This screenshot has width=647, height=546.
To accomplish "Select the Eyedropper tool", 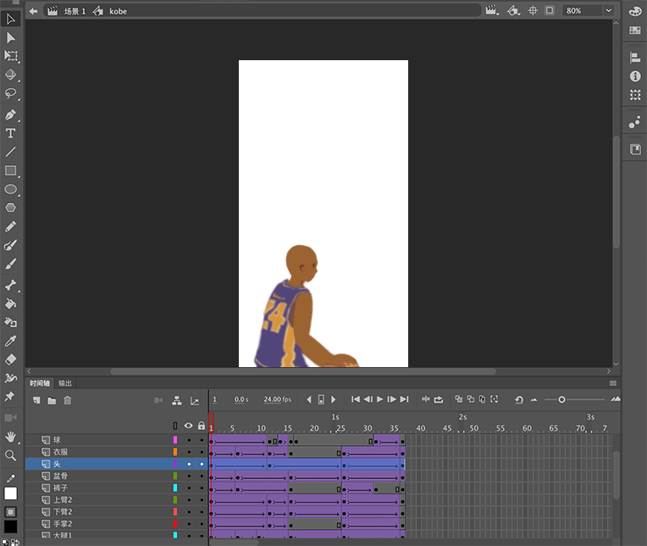I will tap(11, 341).
